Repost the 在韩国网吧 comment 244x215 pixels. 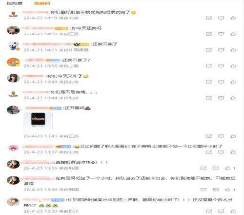[x=203, y=190]
